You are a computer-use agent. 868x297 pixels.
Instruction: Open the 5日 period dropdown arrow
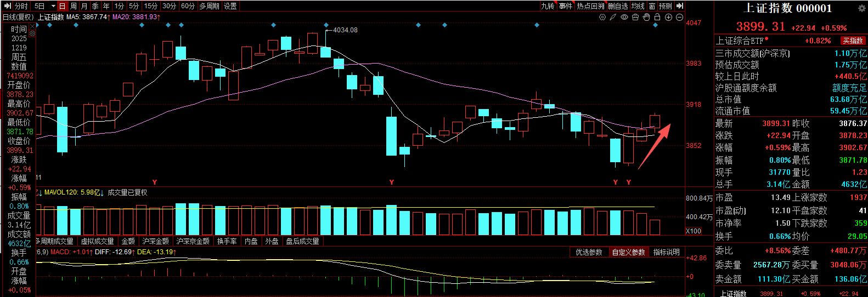[53, 6]
